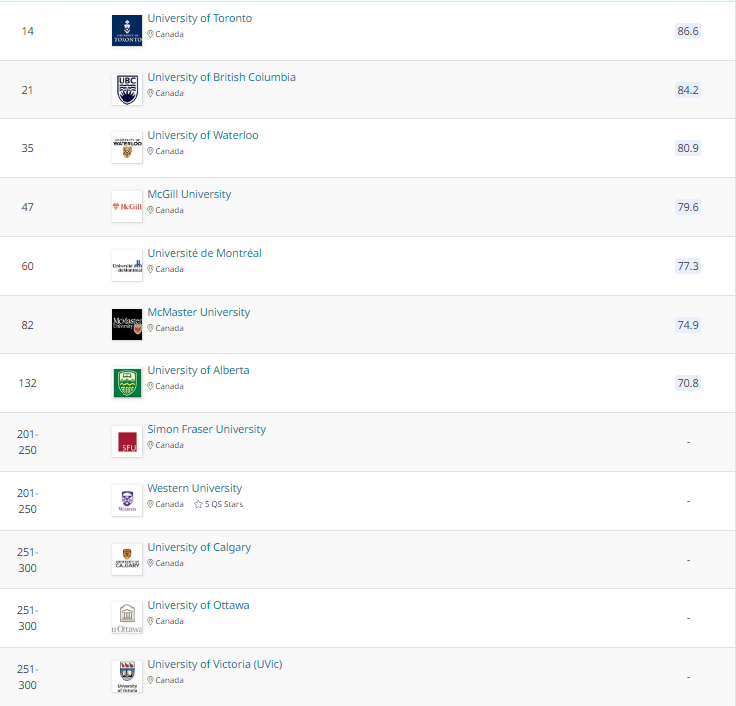Click the Simon Fraser University SFU logo

coord(126,442)
